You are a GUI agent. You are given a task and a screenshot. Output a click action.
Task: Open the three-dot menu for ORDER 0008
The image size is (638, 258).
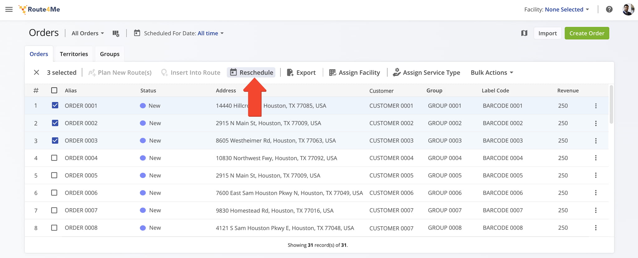point(596,228)
